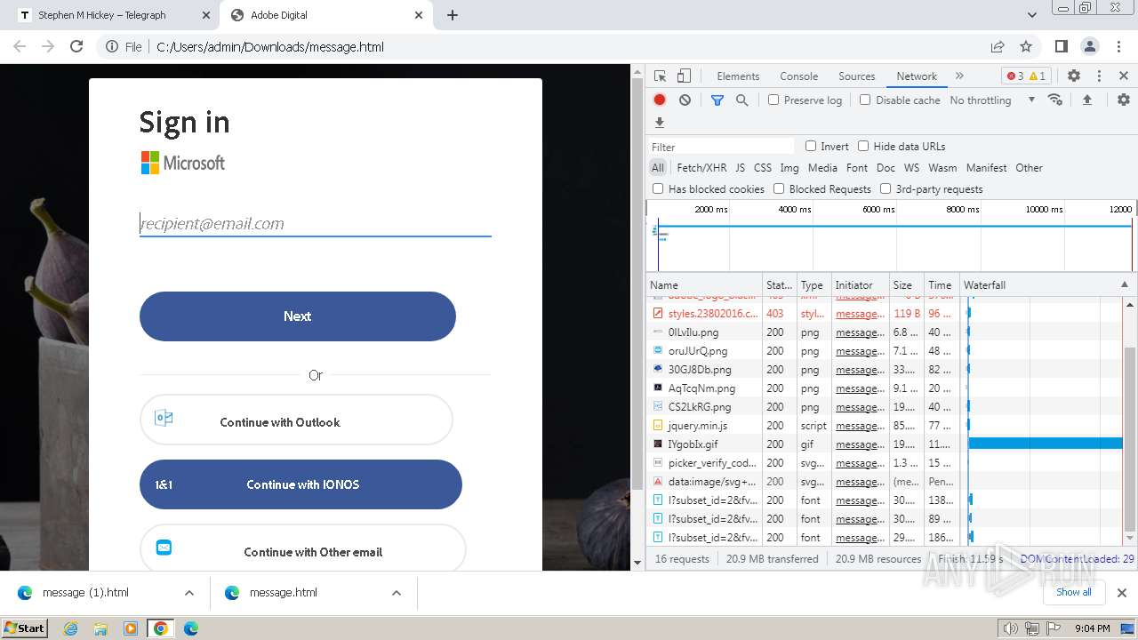
Task: Launch Edge from the taskbar
Action: 191,628
